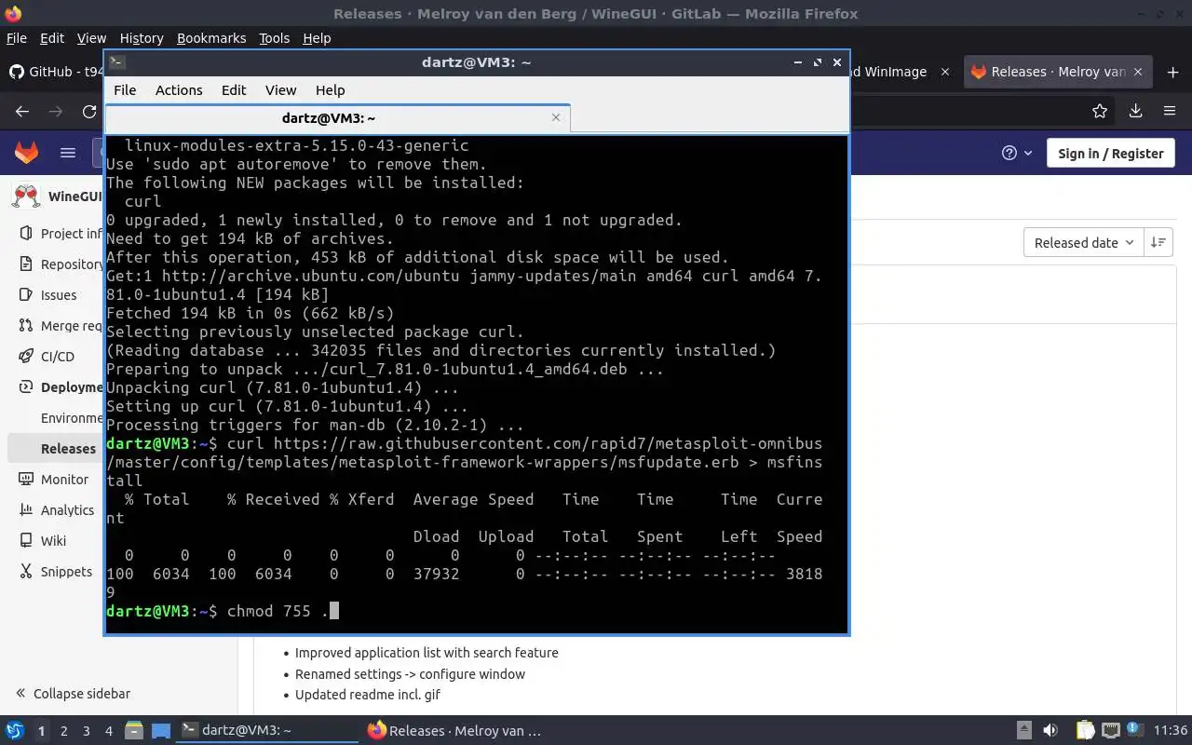Open Issues in the GitLab sidebar
The width and height of the screenshot is (1192, 745).
(61, 295)
